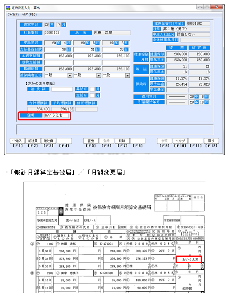
Task: Click the 後社員 (F3) button
Action: tap(48, 141)
